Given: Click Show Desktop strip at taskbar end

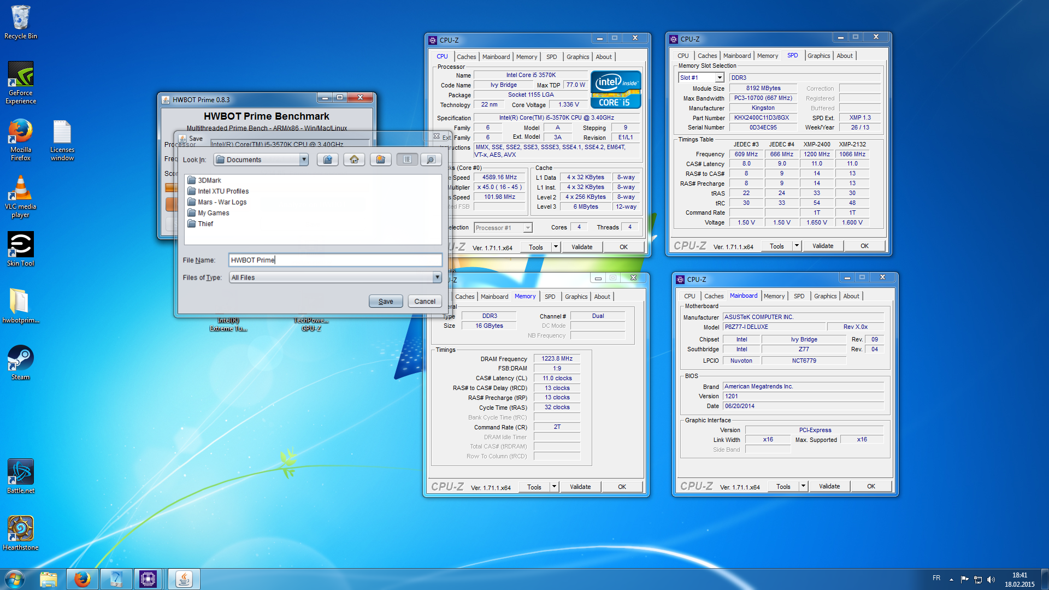Looking at the screenshot, I should coord(1045,579).
